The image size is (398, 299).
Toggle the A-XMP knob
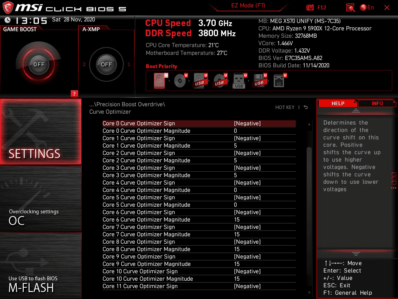pyautogui.click(x=106, y=64)
